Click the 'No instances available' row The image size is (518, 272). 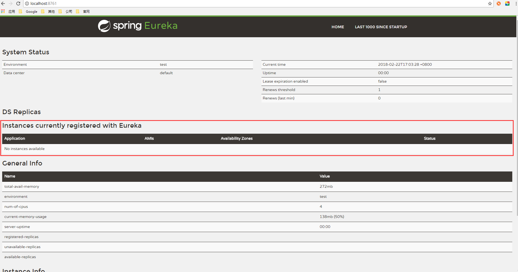click(x=257, y=149)
